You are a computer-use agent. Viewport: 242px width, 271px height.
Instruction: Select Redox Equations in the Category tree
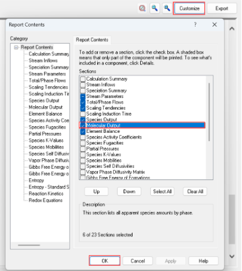point(45,200)
